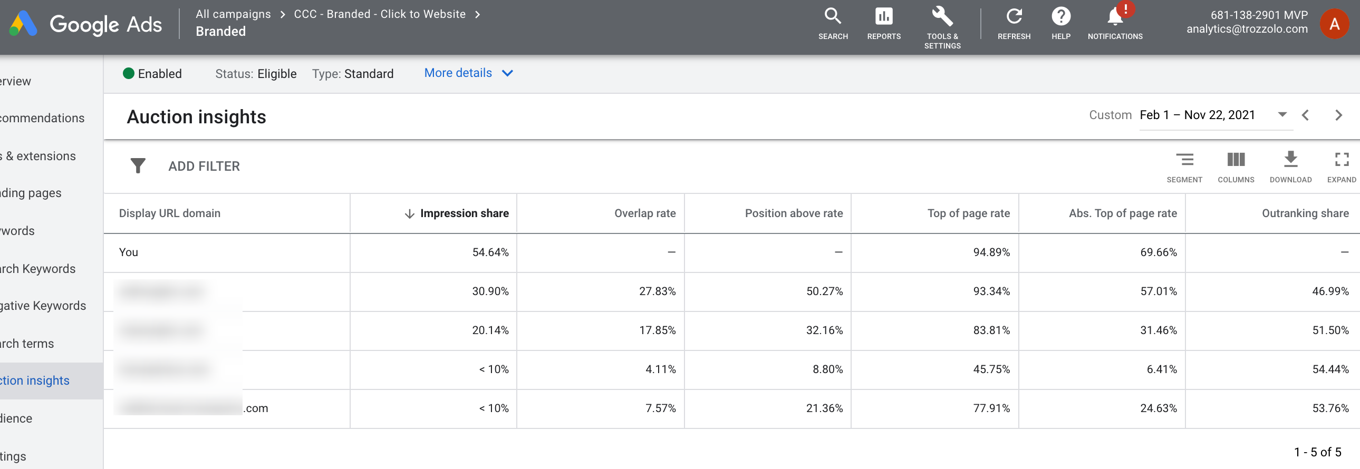Click the 50.27% position above rate cell
The height and width of the screenshot is (469, 1360).
coord(824,291)
